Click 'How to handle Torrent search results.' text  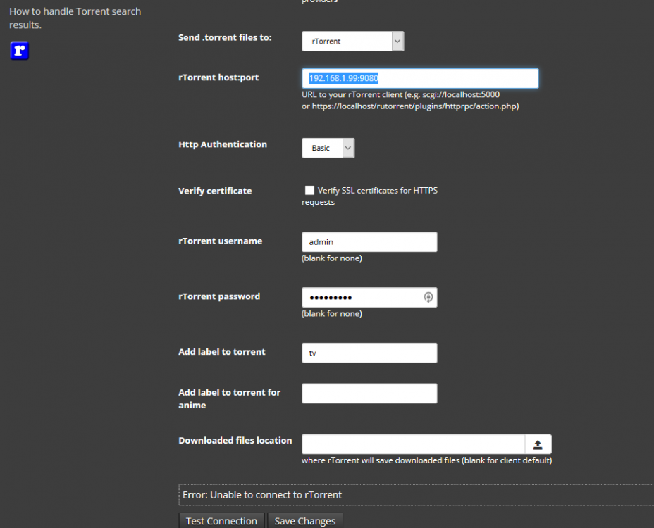point(75,18)
